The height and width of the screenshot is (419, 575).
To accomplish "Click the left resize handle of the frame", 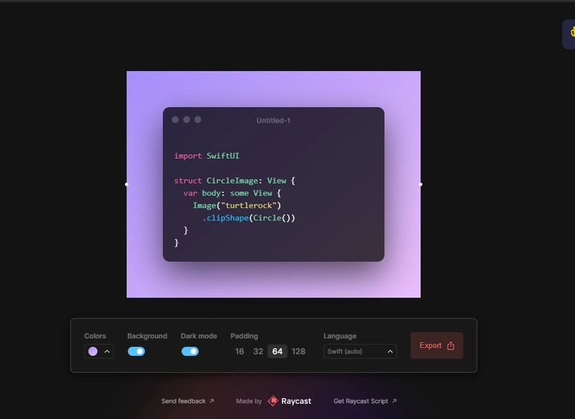I will [126, 184].
